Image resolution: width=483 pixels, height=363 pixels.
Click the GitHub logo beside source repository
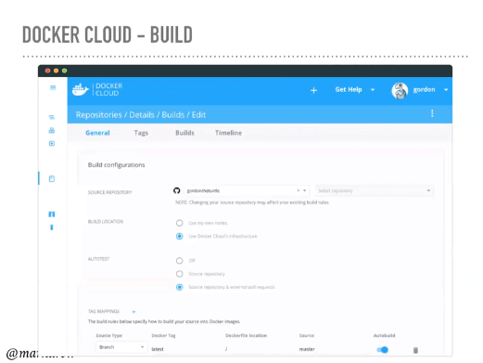pyautogui.click(x=177, y=190)
